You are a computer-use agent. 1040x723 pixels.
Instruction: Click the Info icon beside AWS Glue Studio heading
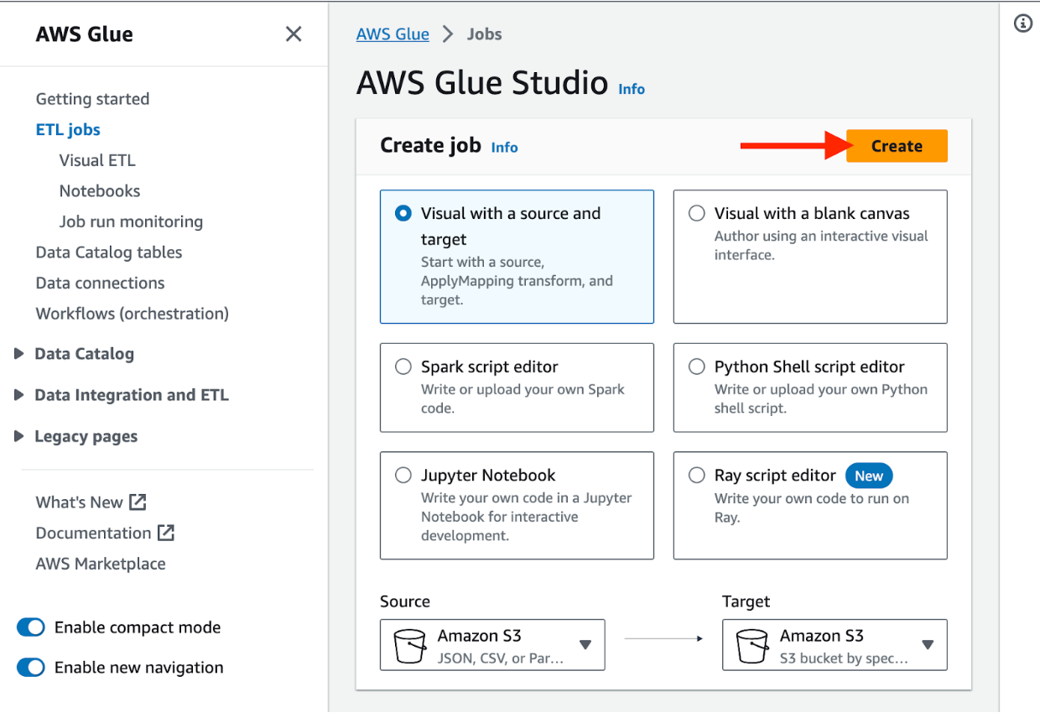coord(631,89)
